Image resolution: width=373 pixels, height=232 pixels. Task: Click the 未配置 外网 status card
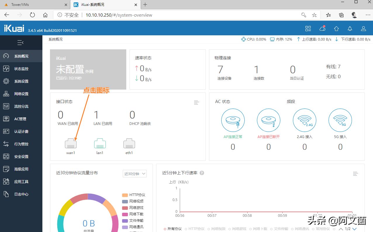(x=88, y=69)
